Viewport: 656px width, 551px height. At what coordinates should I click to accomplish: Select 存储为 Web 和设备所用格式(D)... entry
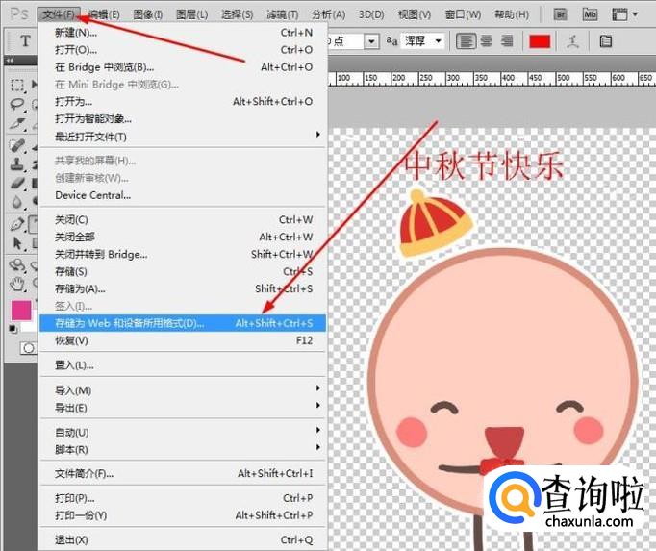coord(183,323)
